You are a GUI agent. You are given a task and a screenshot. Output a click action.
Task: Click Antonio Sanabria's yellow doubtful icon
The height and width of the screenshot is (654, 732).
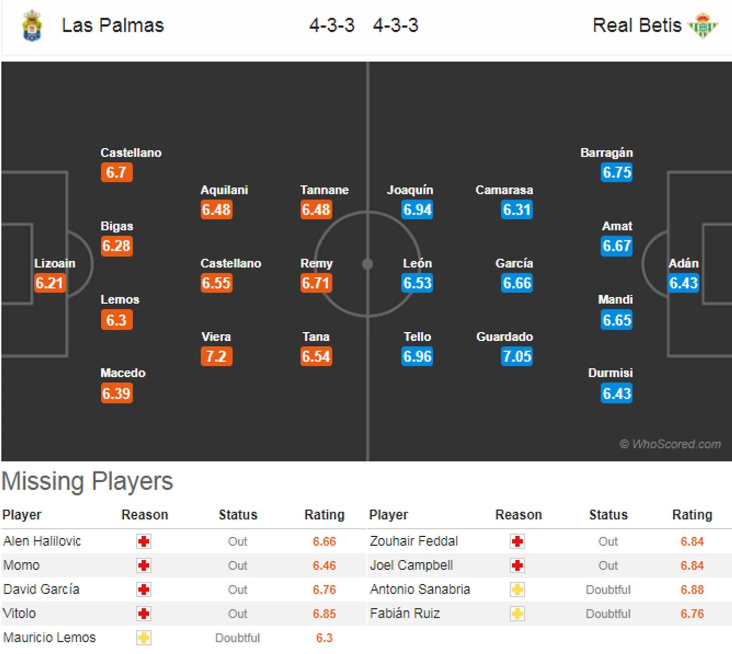pyautogui.click(x=517, y=590)
